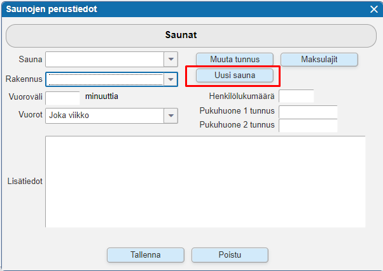Exit using the Poistu button
Image resolution: width=383 pixels, height=271 pixels.
230,255
